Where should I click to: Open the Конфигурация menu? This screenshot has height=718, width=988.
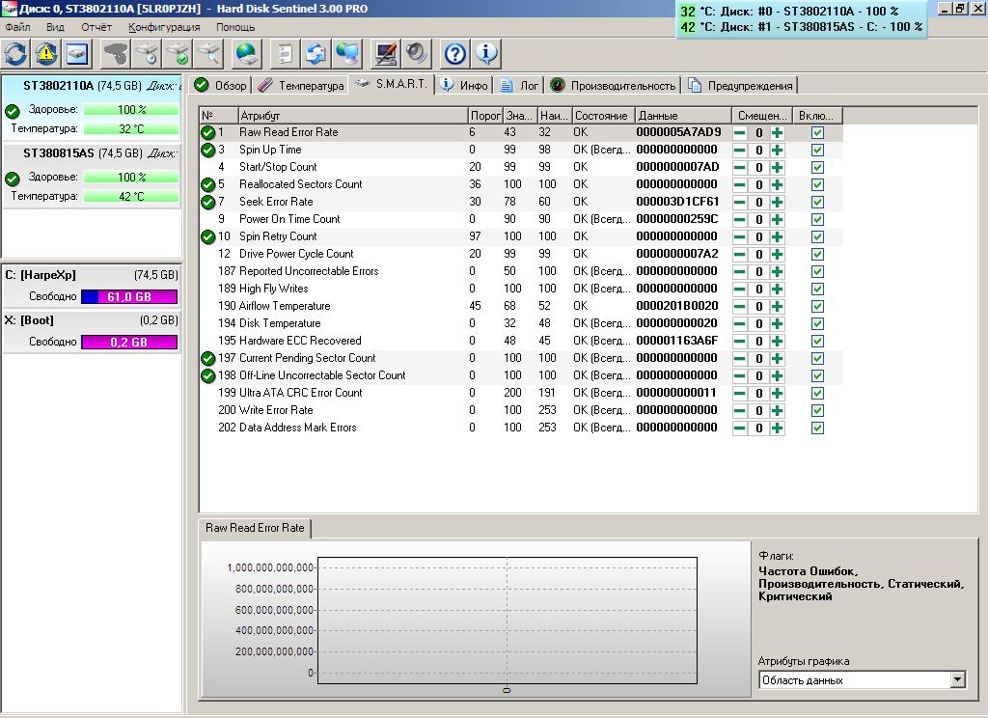pos(164,27)
